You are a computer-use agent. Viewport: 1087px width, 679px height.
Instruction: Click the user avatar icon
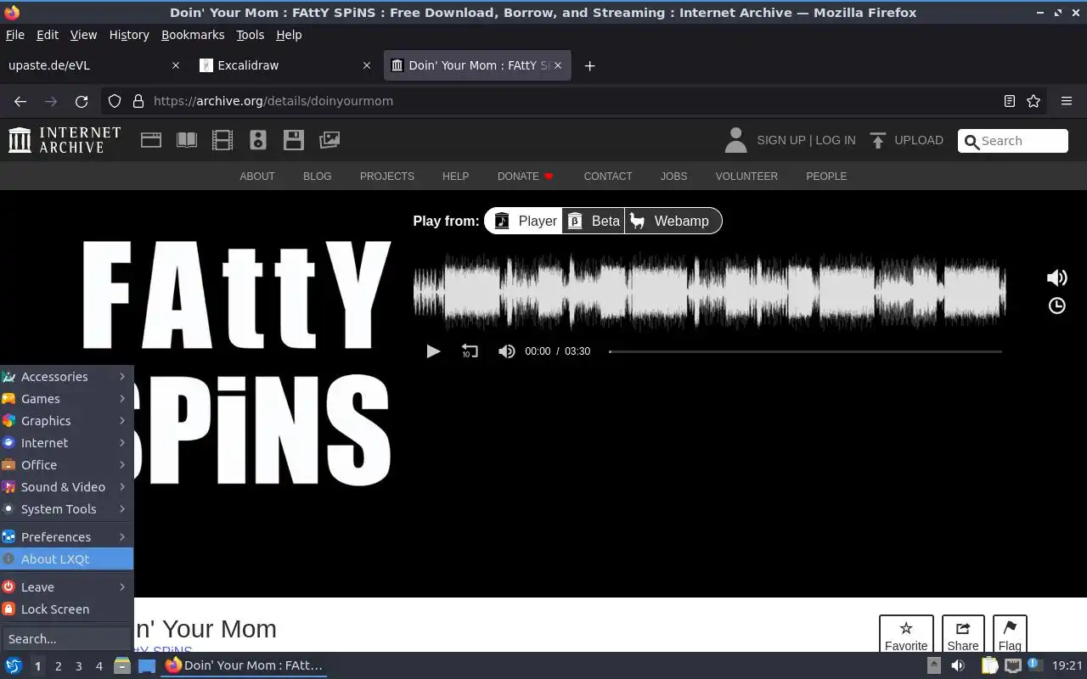point(735,140)
